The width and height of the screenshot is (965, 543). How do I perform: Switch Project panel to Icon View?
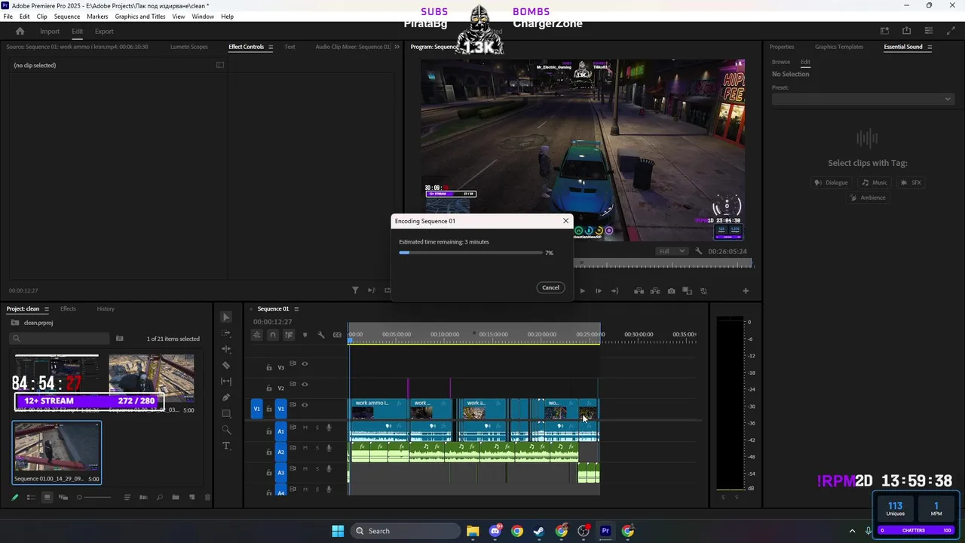(x=47, y=497)
